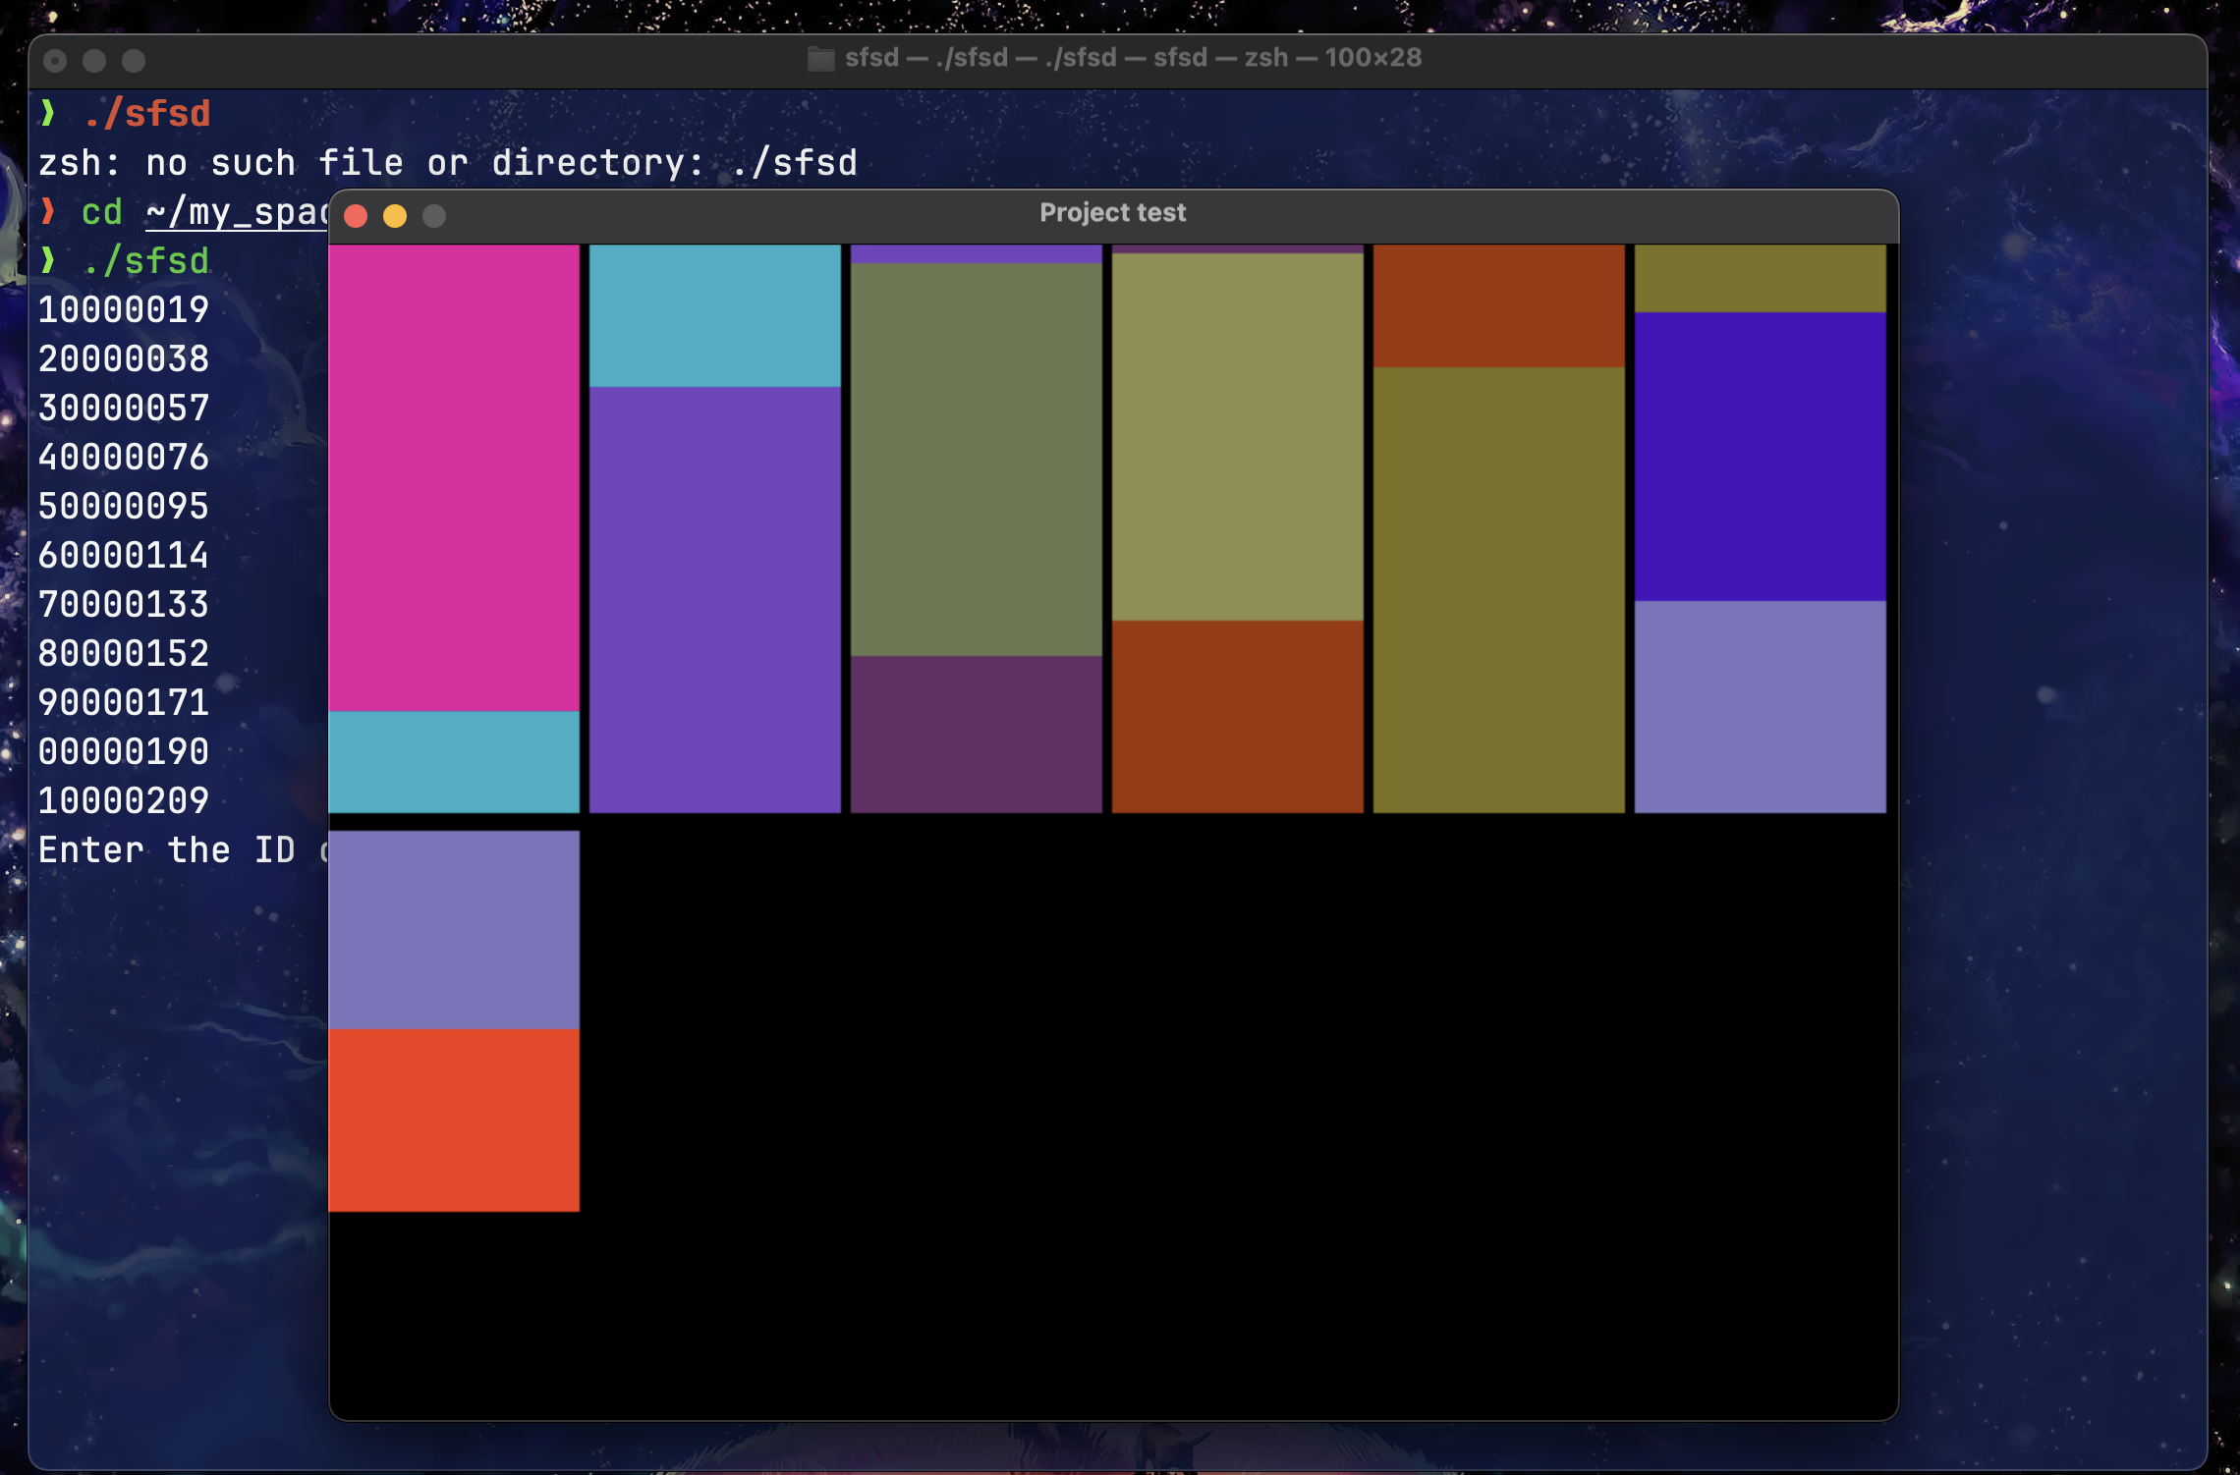Close the Project test window
The height and width of the screenshot is (1475, 2240).
[x=356, y=216]
